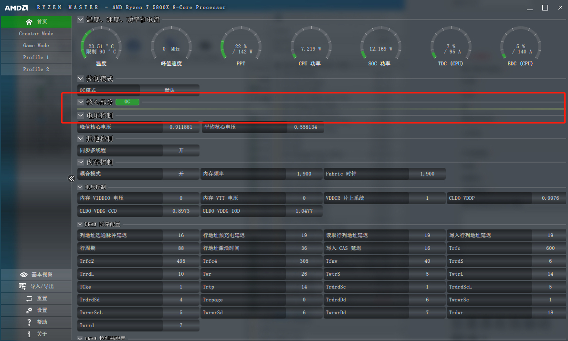Viewport: 568px width, 341px height.
Task: Open the 首页 home tab
Action: tap(36, 22)
